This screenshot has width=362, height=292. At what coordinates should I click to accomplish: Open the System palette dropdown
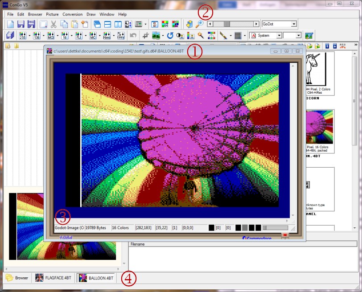[x=280, y=35]
